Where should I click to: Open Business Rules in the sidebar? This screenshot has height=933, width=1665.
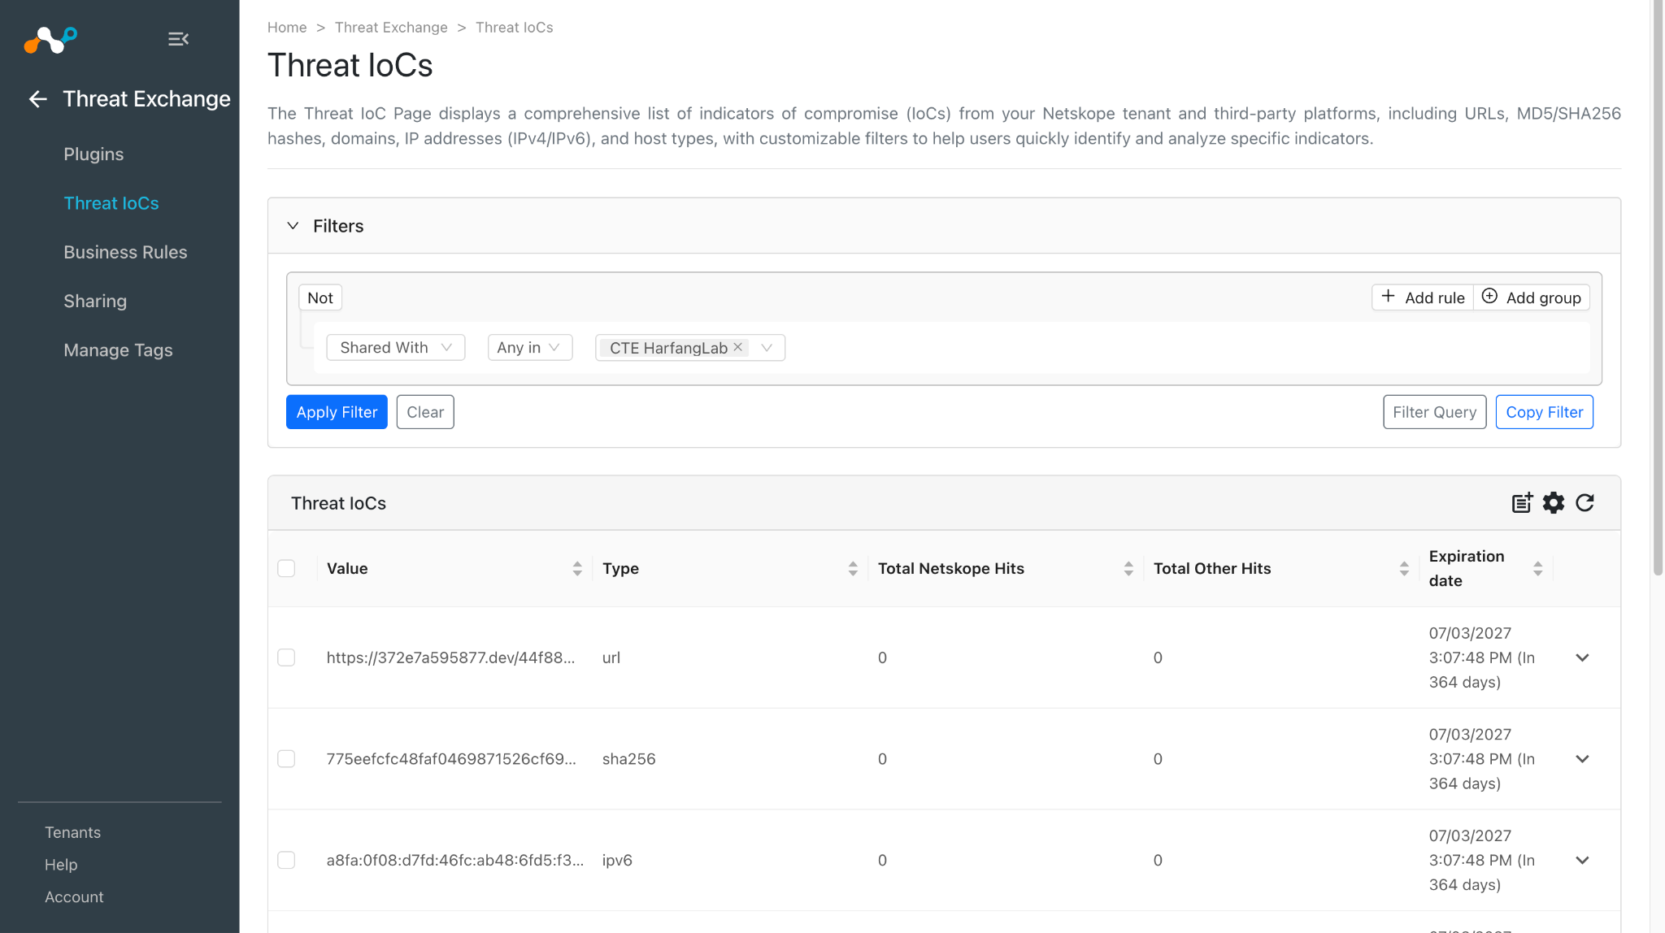(x=125, y=252)
